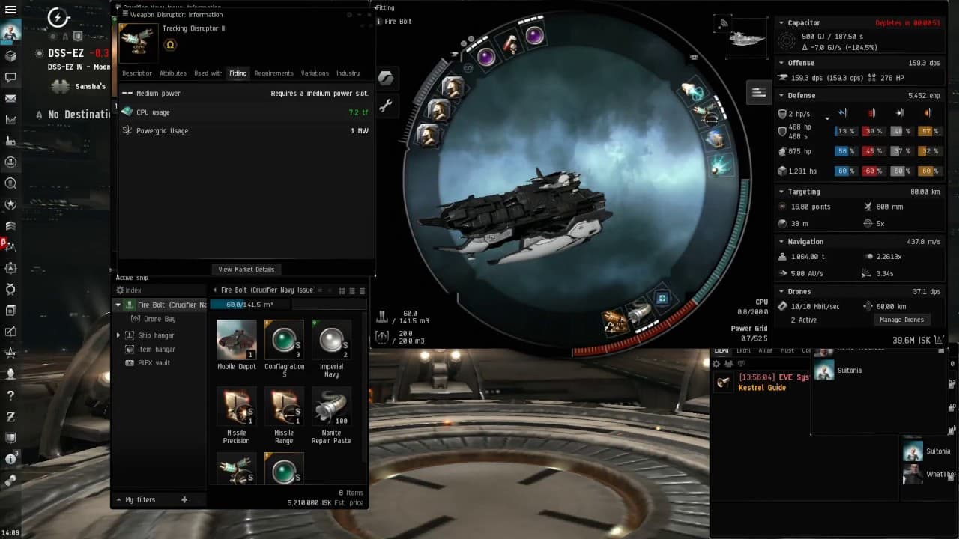Screen dimensions: 959x539
Task: Click the Z icon in the Neocom
Action: (x=10, y=416)
